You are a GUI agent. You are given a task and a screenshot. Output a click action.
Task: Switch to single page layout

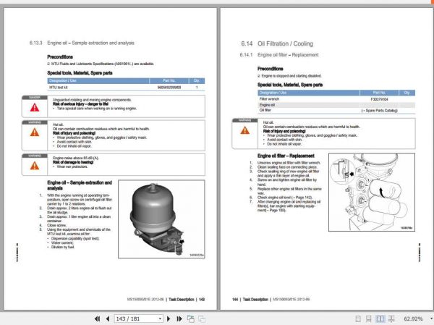tap(358, 319)
